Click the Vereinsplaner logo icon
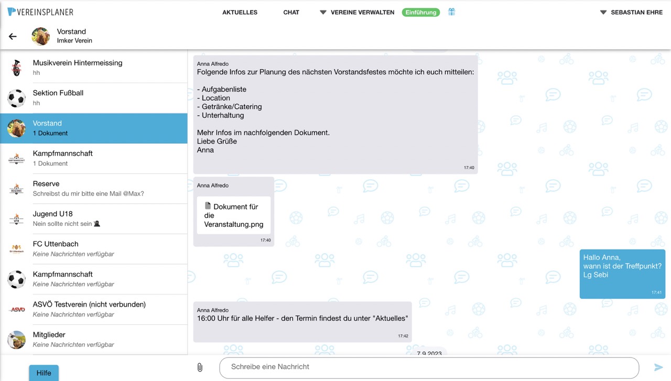 pos(12,12)
